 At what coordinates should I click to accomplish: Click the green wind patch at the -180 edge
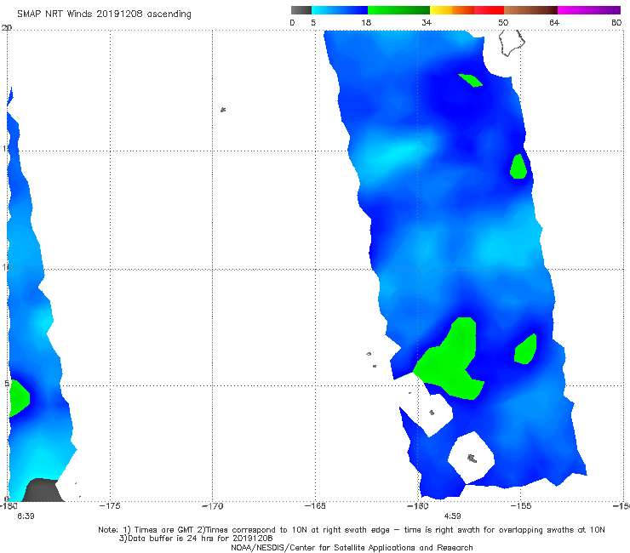click(19, 398)
